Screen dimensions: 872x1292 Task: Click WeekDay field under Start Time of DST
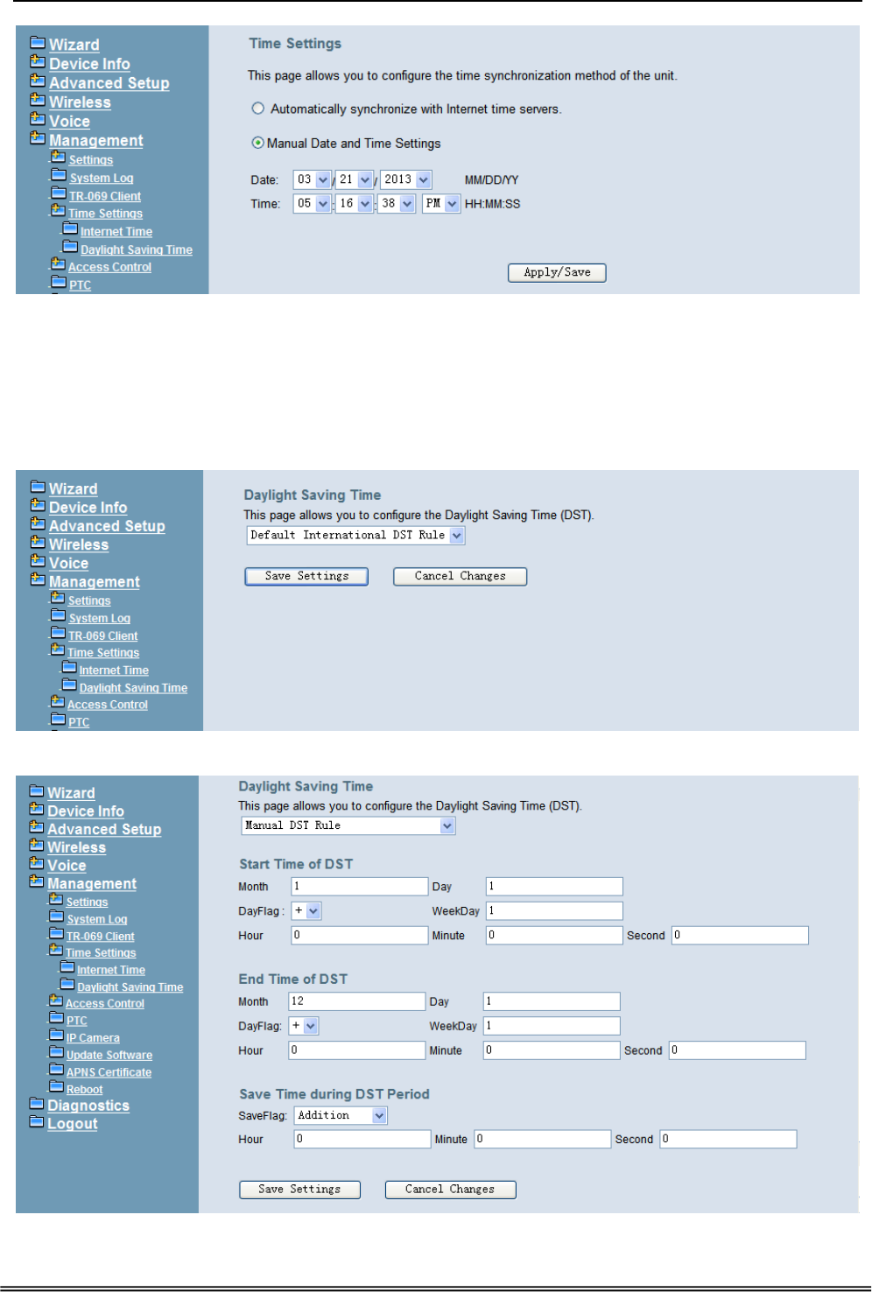554,910
